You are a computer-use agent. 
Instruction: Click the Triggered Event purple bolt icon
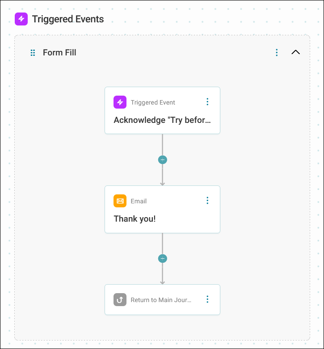pos(120,102)
